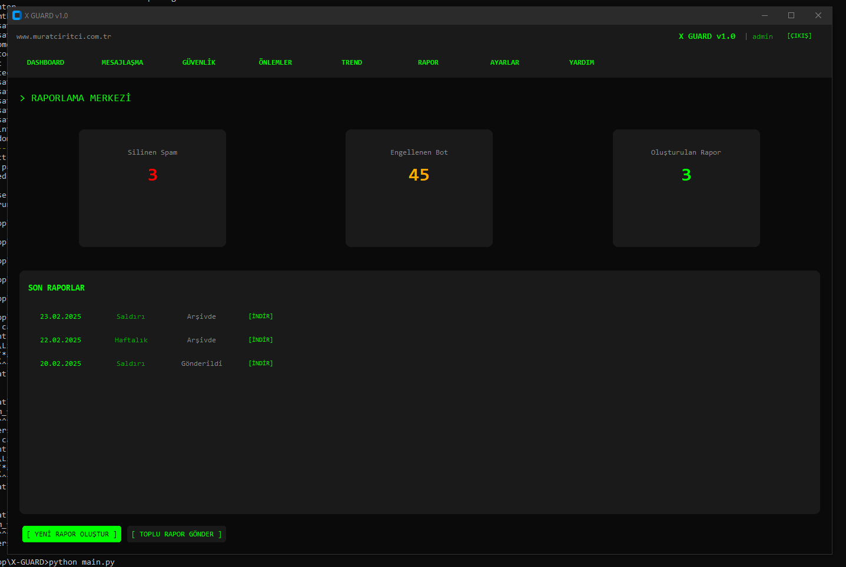
Task: Open AYARLAR settings tab
Action: click(505, 62)
